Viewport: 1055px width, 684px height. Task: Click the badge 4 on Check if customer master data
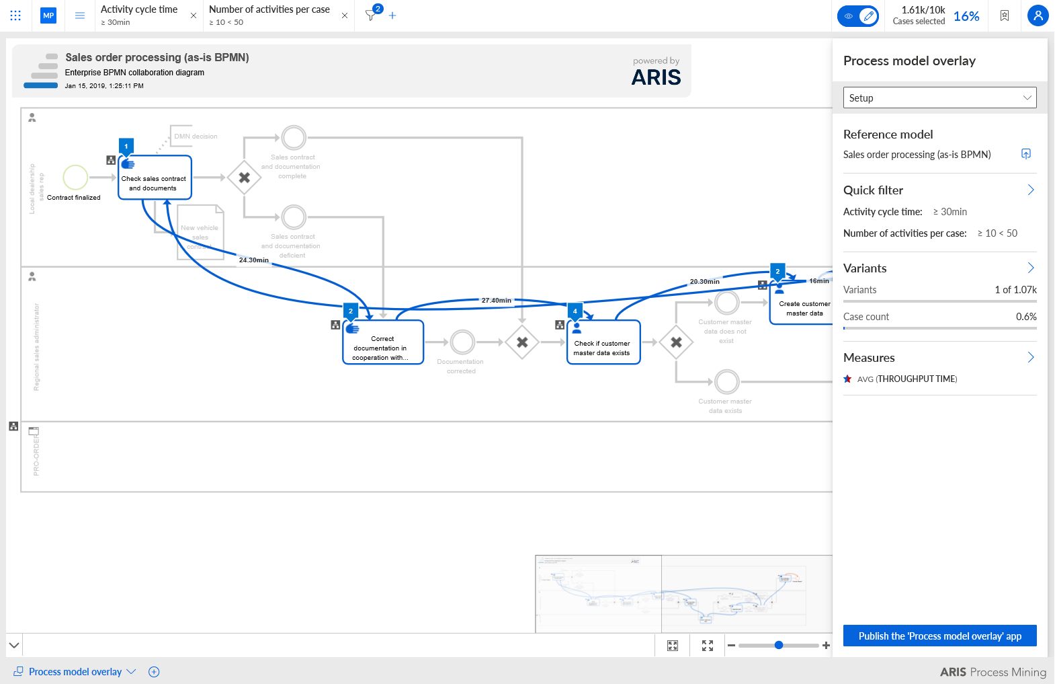coord(575,311)
